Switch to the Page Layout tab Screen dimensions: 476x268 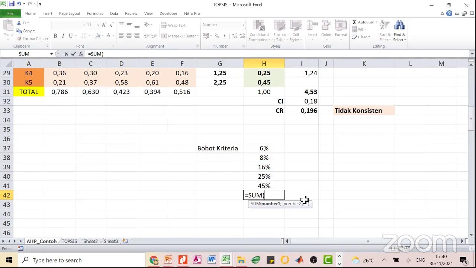pyautogui.click(x=70, y=13)
